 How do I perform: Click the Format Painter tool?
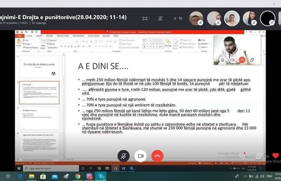32,47
